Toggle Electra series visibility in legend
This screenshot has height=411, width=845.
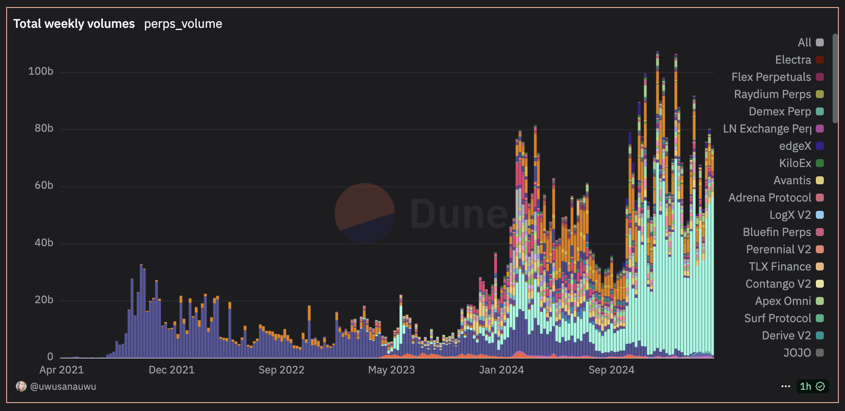(x=799, y=60)
